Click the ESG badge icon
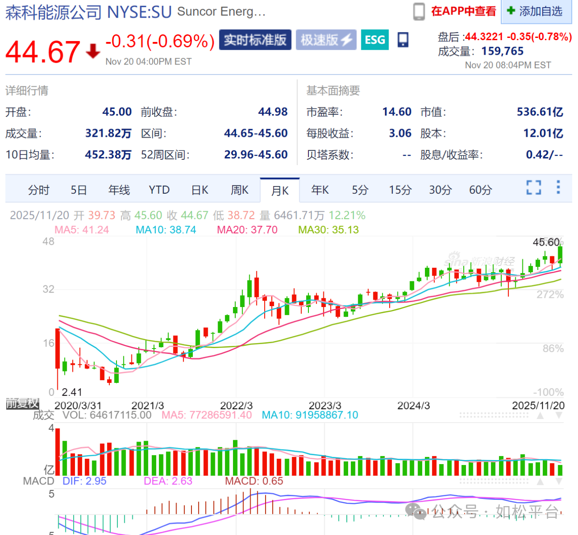 375,40
